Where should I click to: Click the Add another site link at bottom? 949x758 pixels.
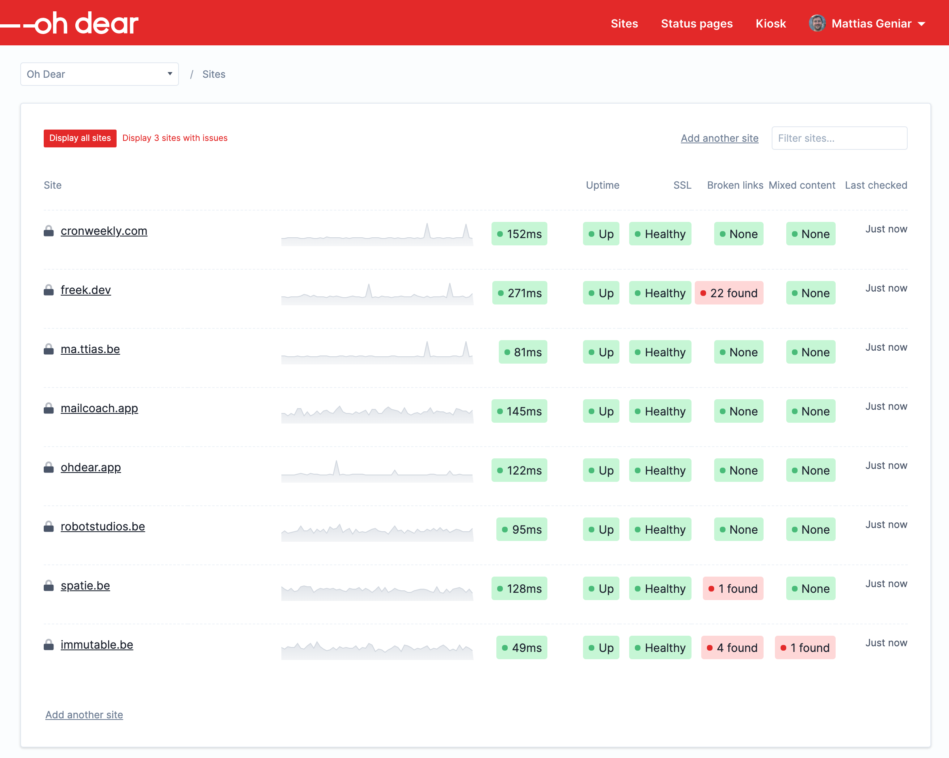coord(84,714)
